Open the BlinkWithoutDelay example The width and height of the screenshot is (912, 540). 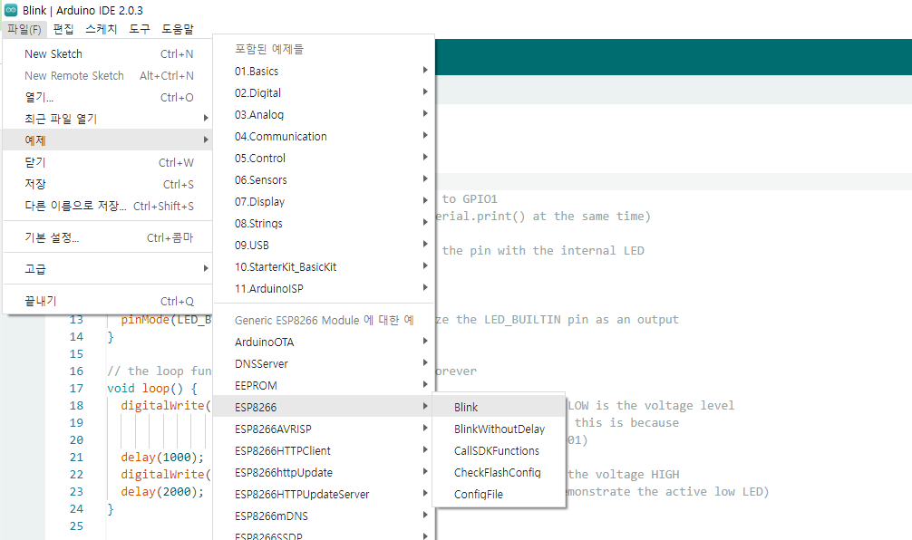click(x=499, y=429)
